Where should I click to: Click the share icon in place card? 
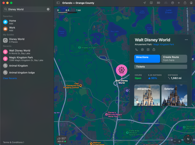coord(154,49)
